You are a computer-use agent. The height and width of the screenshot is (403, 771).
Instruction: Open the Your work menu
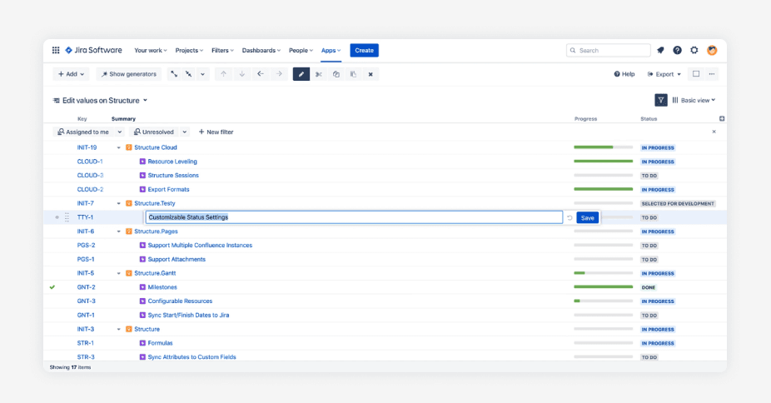(151, 50)
